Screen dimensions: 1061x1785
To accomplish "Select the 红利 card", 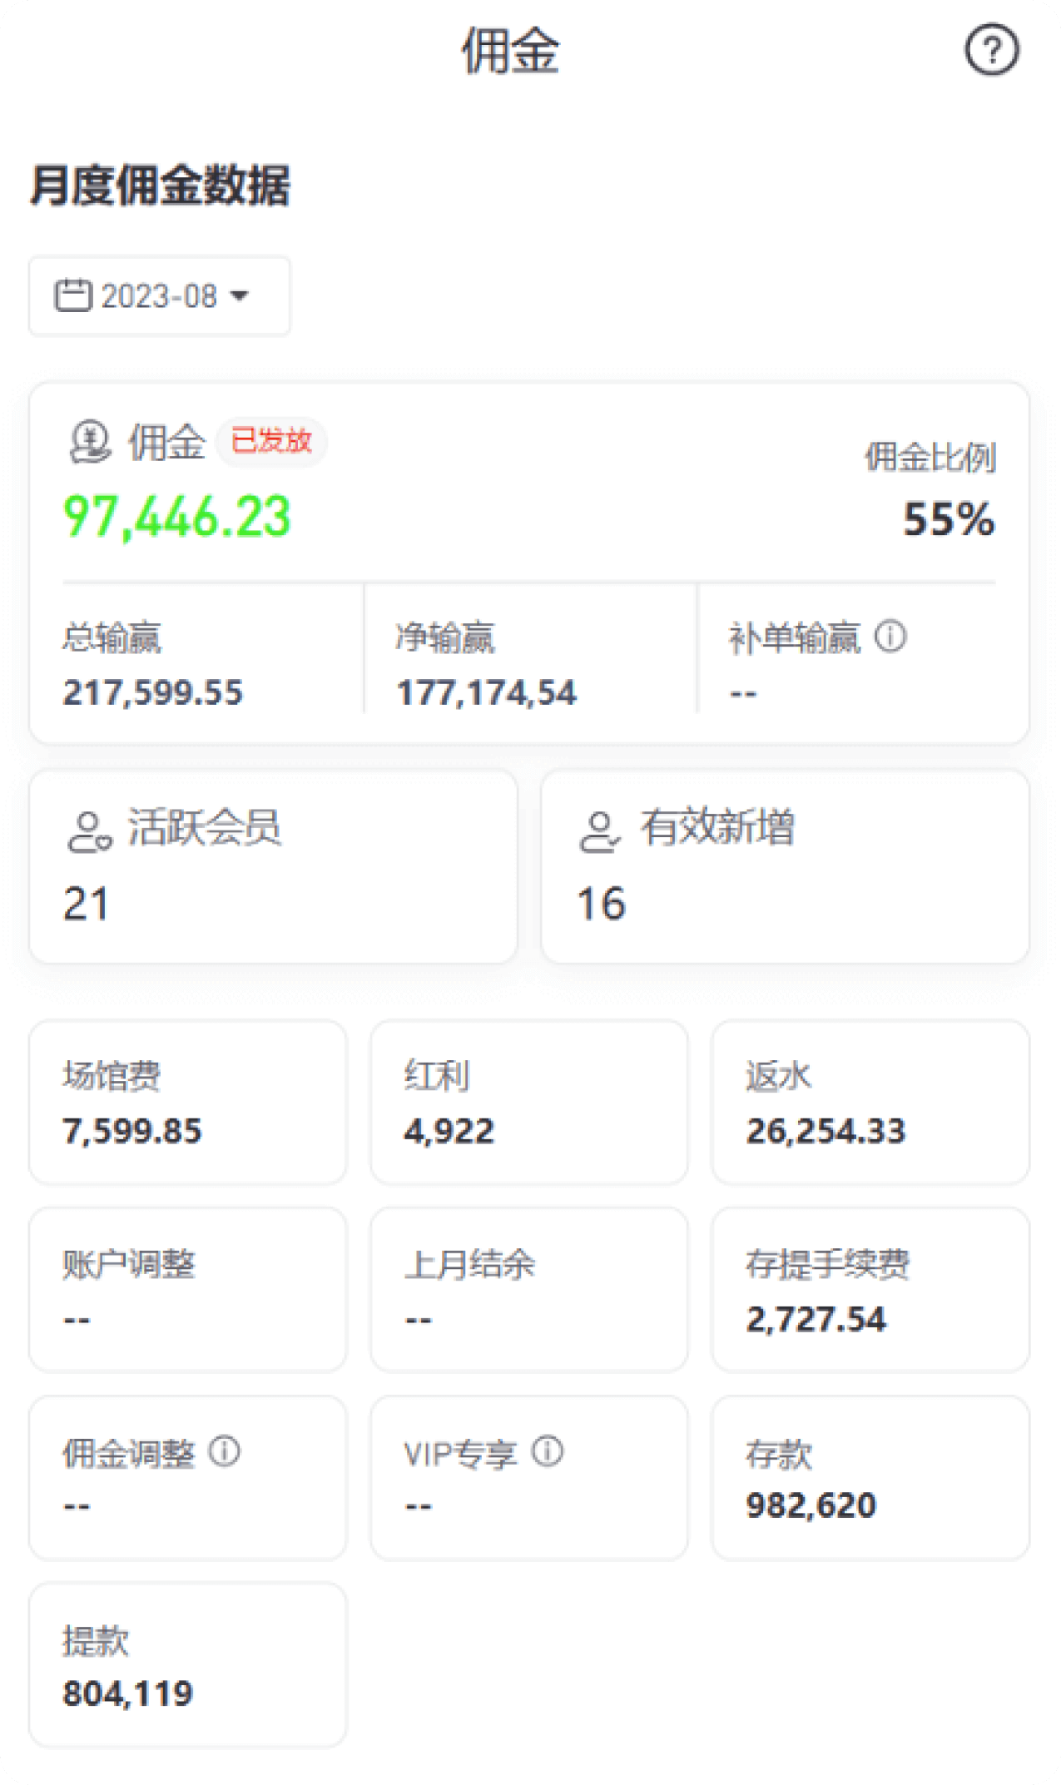I will [x=529, y=1102].
